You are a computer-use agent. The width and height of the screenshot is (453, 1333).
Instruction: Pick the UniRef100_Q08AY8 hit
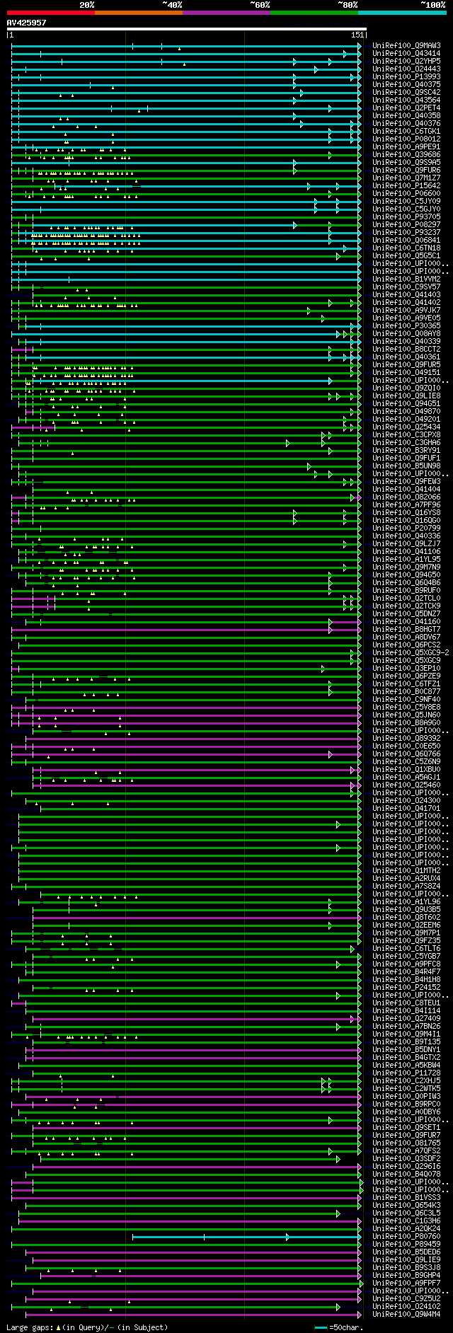pos(406,333)
